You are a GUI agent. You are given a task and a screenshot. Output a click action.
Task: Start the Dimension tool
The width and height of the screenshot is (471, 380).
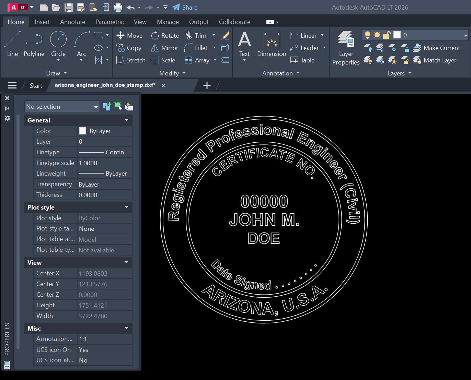click(x=272, y=44)
